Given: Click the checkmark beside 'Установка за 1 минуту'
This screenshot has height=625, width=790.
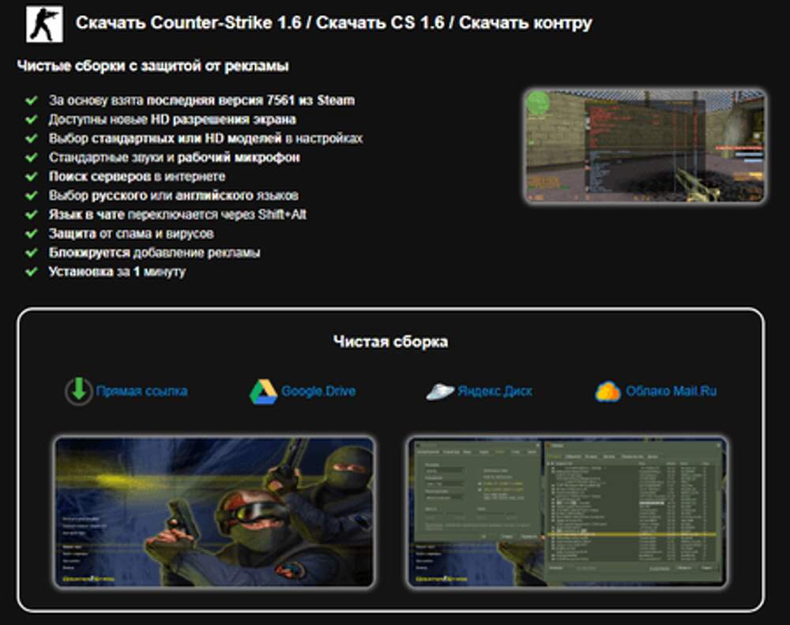Looking at the screenshot, I should (x=32, y=272).
